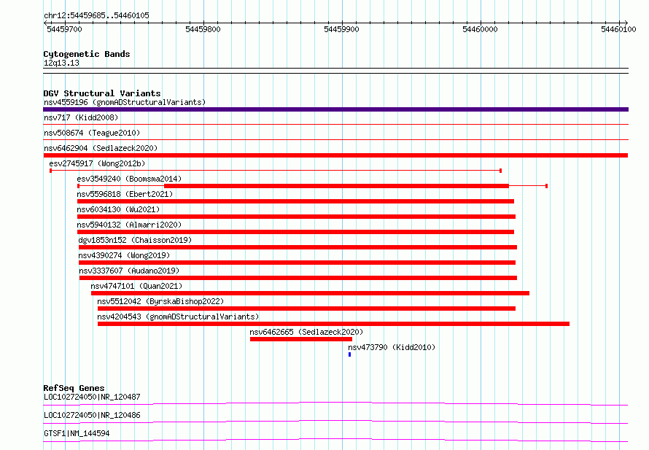Open nsv6462665 (Sedlazeck2020) variant label
This screenshot has height=450, width=649.
(x=306, y=332)
